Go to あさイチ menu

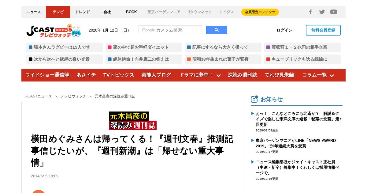pos(86,75)
